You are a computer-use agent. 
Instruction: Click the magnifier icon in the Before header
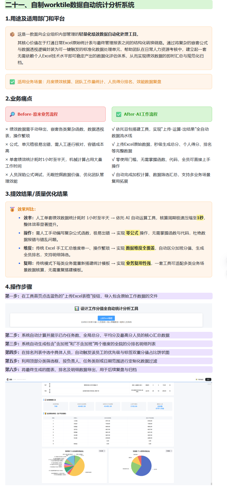12,114
